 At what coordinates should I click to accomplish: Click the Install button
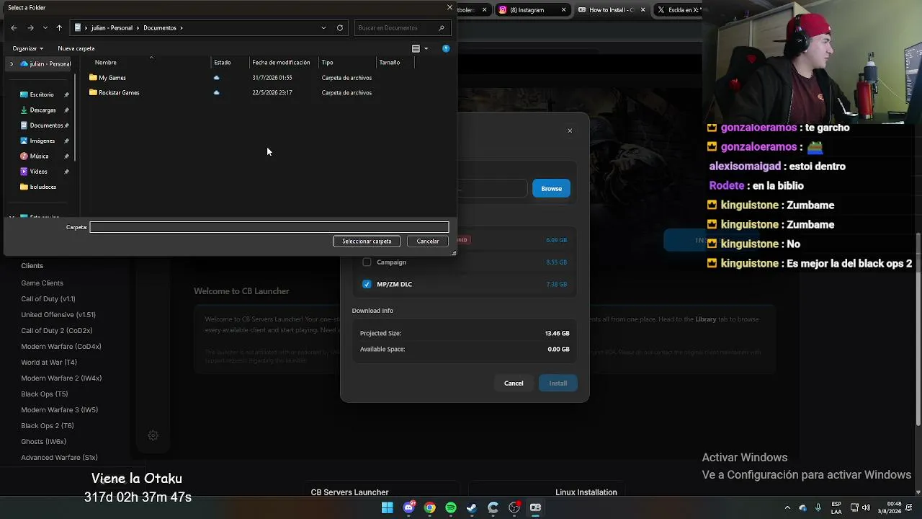[558, 383]
